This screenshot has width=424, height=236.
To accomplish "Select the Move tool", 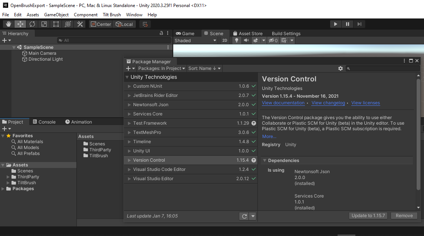I will (x=20, y=24).
